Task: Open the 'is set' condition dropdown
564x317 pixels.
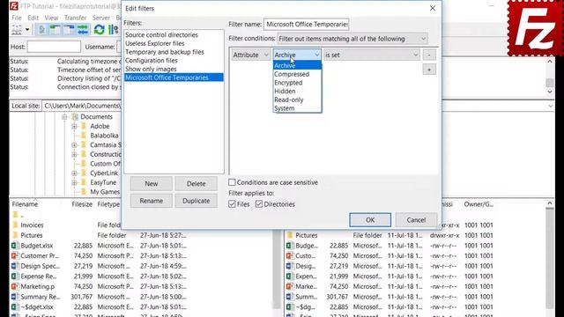Action: click(x=372, y=55)
